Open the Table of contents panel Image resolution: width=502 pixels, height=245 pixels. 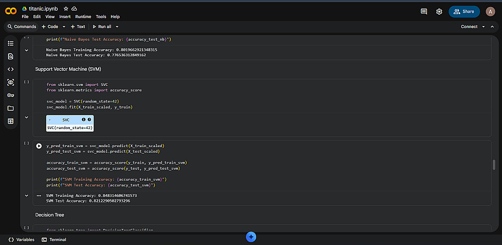11,43
